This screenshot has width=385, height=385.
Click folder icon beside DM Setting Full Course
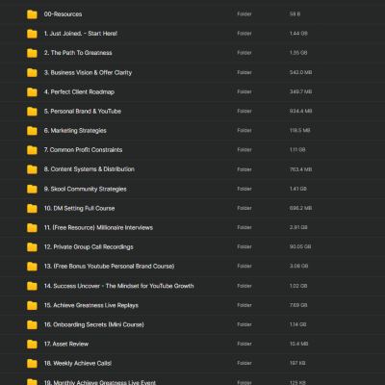32,209
